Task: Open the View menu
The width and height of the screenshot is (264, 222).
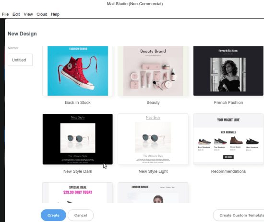Action: click(28, 14)
